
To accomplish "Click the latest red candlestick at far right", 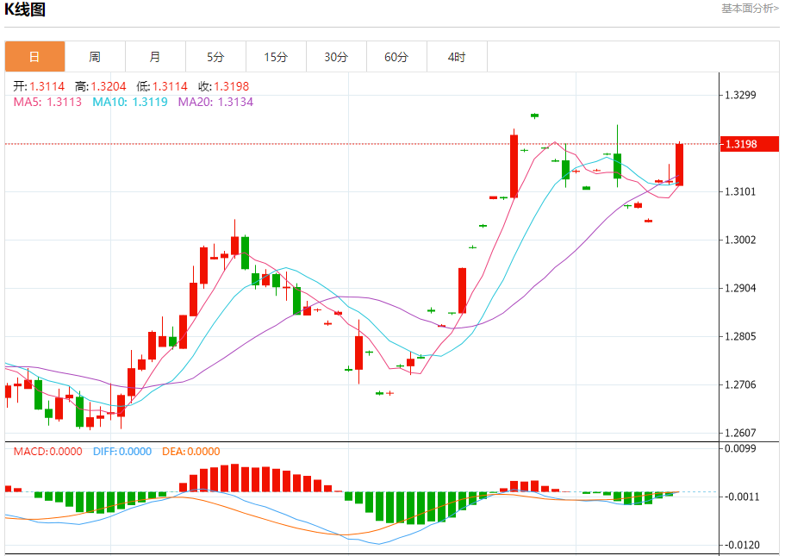I will [680, 164].
